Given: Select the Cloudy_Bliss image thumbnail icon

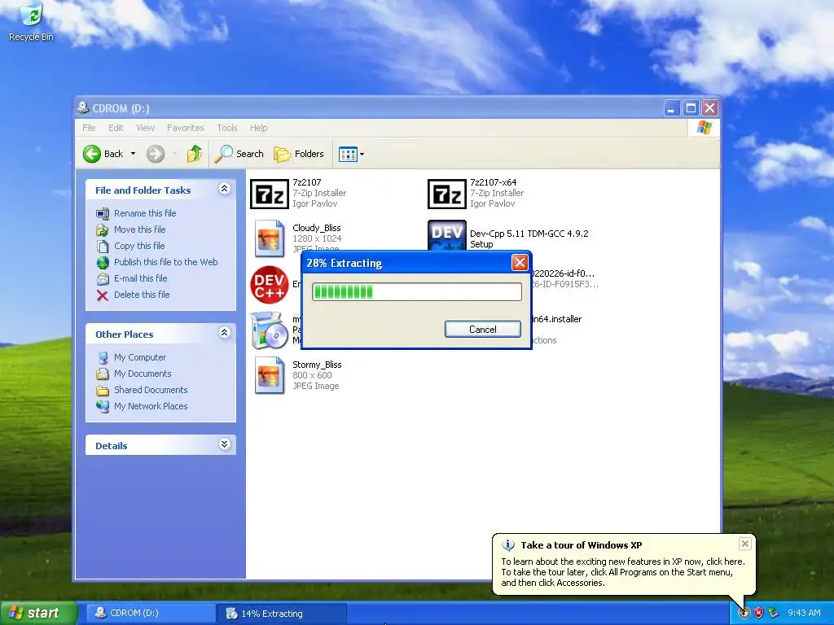Looking at the screenshot, I should [270, 238].
